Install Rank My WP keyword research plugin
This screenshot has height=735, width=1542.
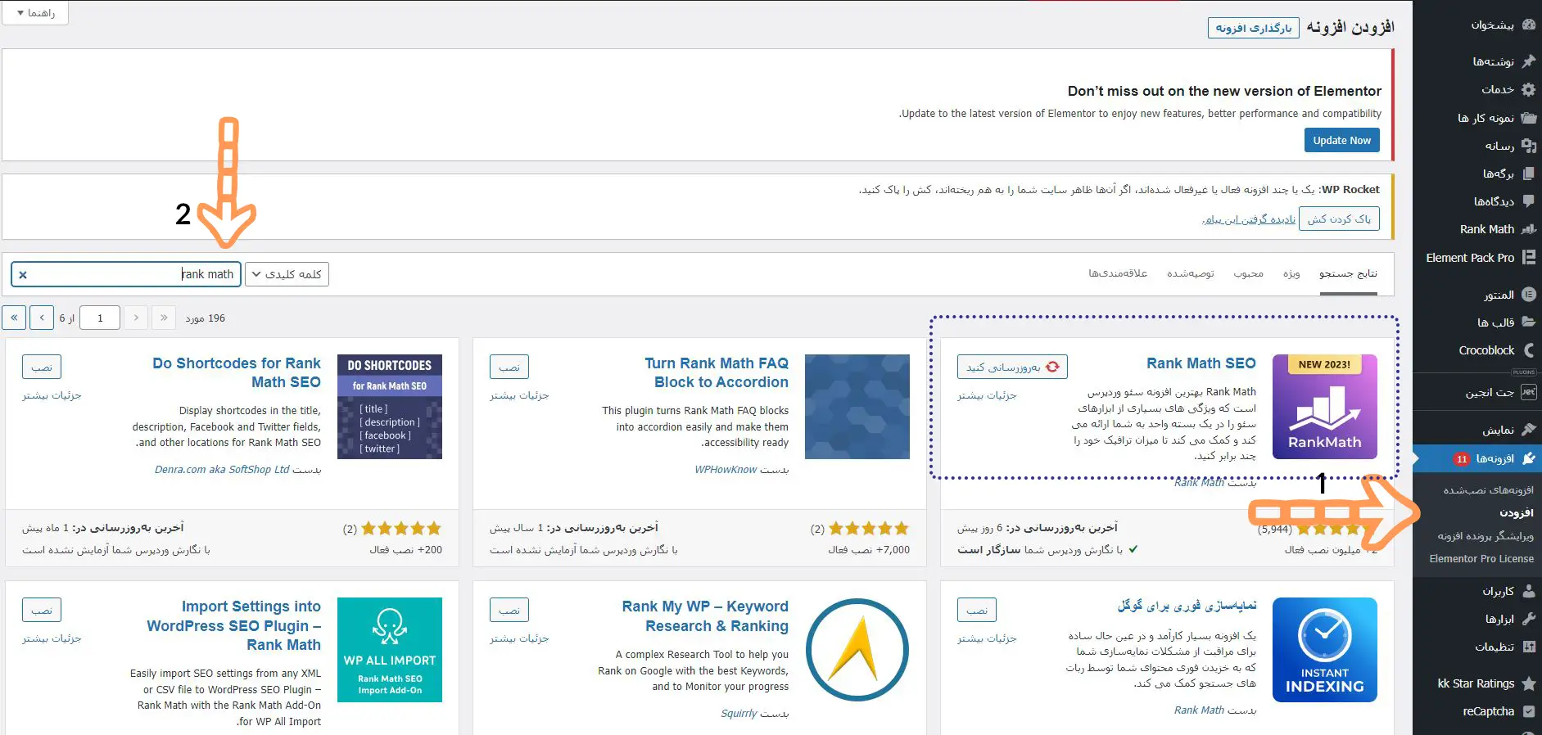pyautogui.click(x=509, y=610)
